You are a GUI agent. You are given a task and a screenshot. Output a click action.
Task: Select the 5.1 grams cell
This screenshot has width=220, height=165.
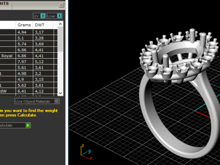pos(24,38)
